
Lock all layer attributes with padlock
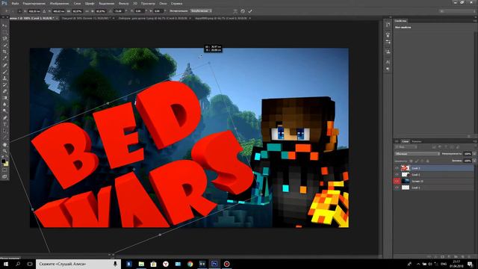(427, 161)
